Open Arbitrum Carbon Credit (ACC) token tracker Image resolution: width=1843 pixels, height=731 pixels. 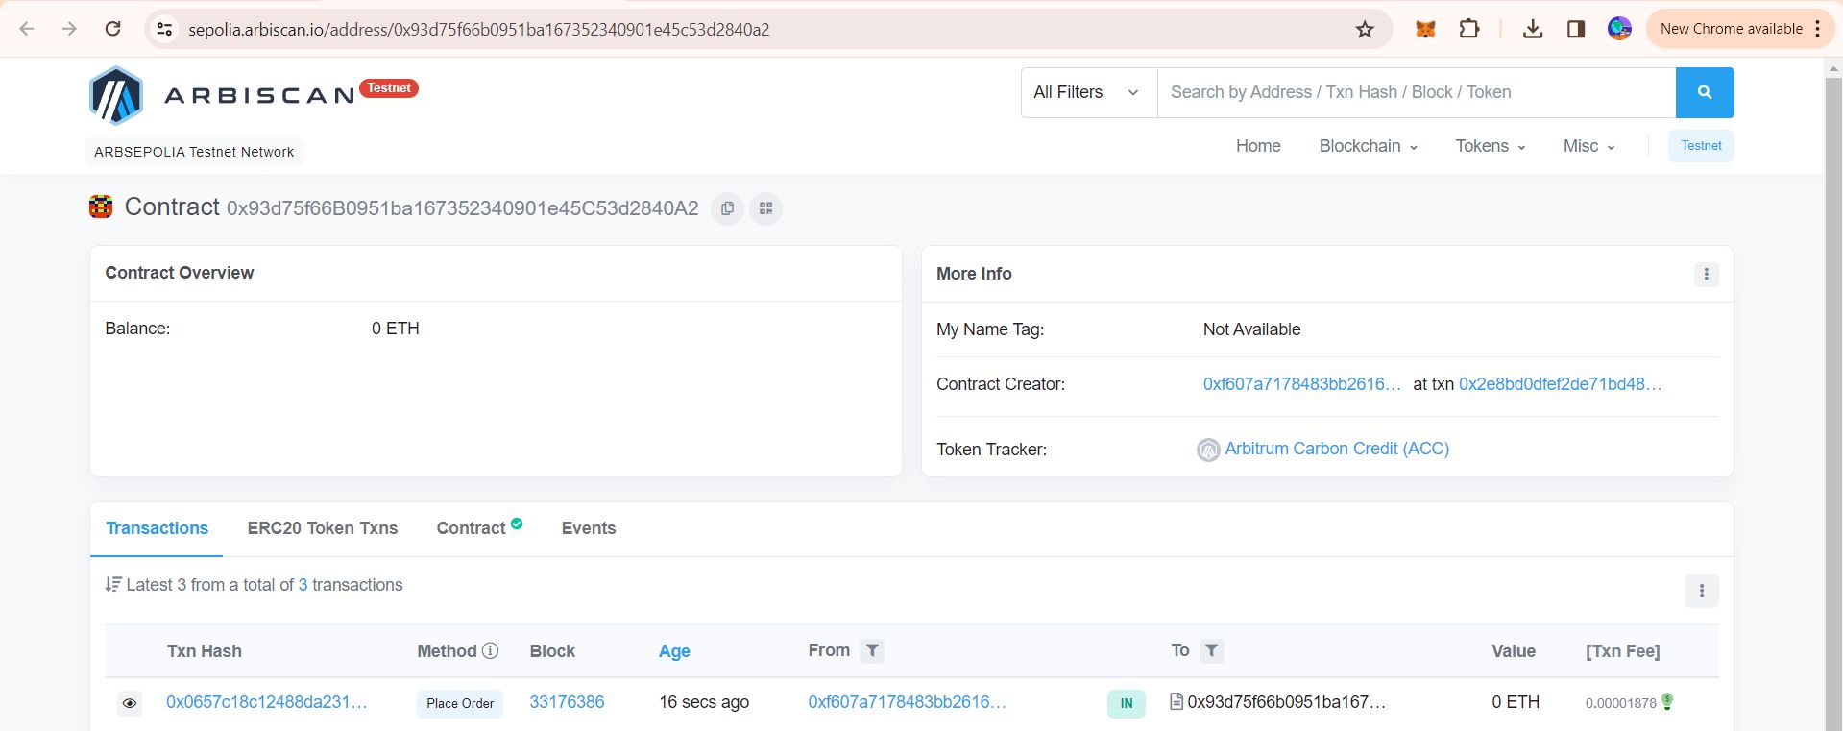pos(1337,449)
